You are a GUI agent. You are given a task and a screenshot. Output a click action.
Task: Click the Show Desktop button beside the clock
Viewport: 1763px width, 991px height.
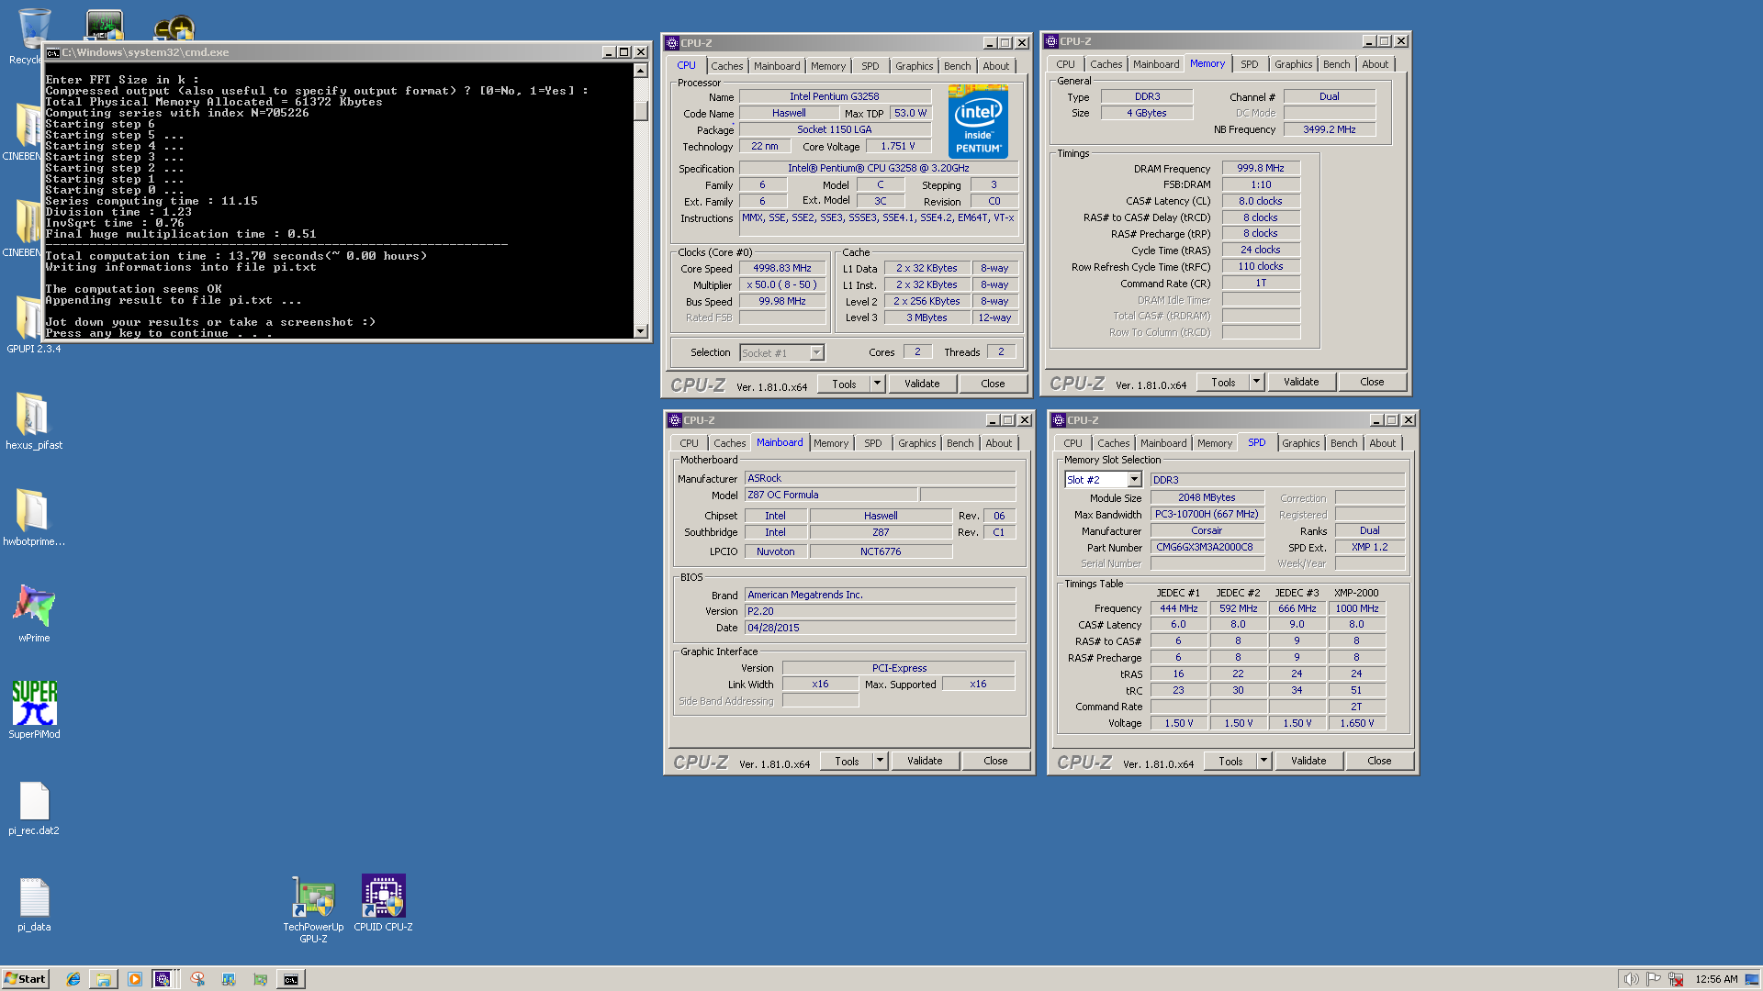tap(1752, 979)
